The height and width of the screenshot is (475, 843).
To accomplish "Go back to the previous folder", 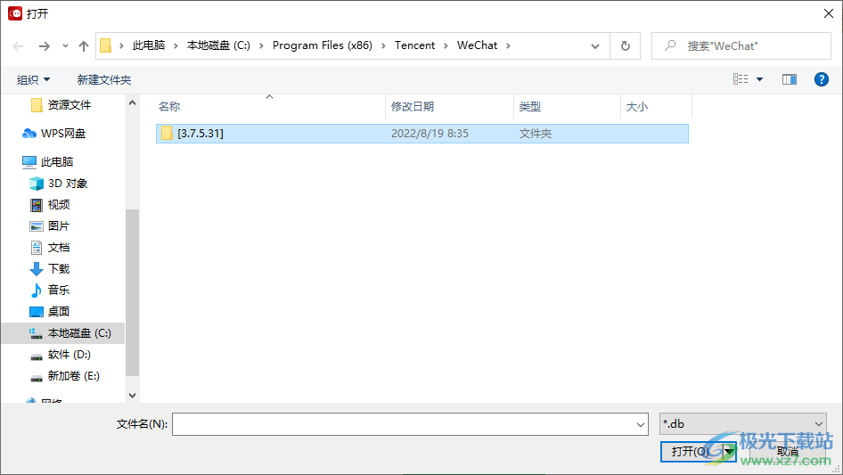I will point(18,46).
